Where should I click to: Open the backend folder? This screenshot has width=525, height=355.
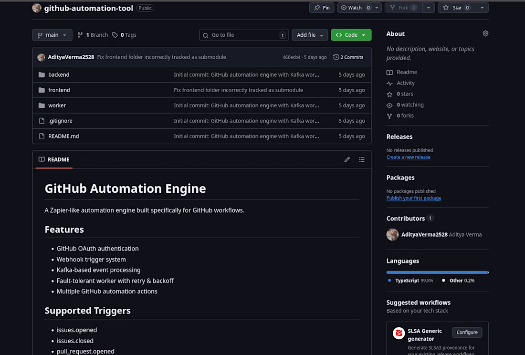pos(59,74)
